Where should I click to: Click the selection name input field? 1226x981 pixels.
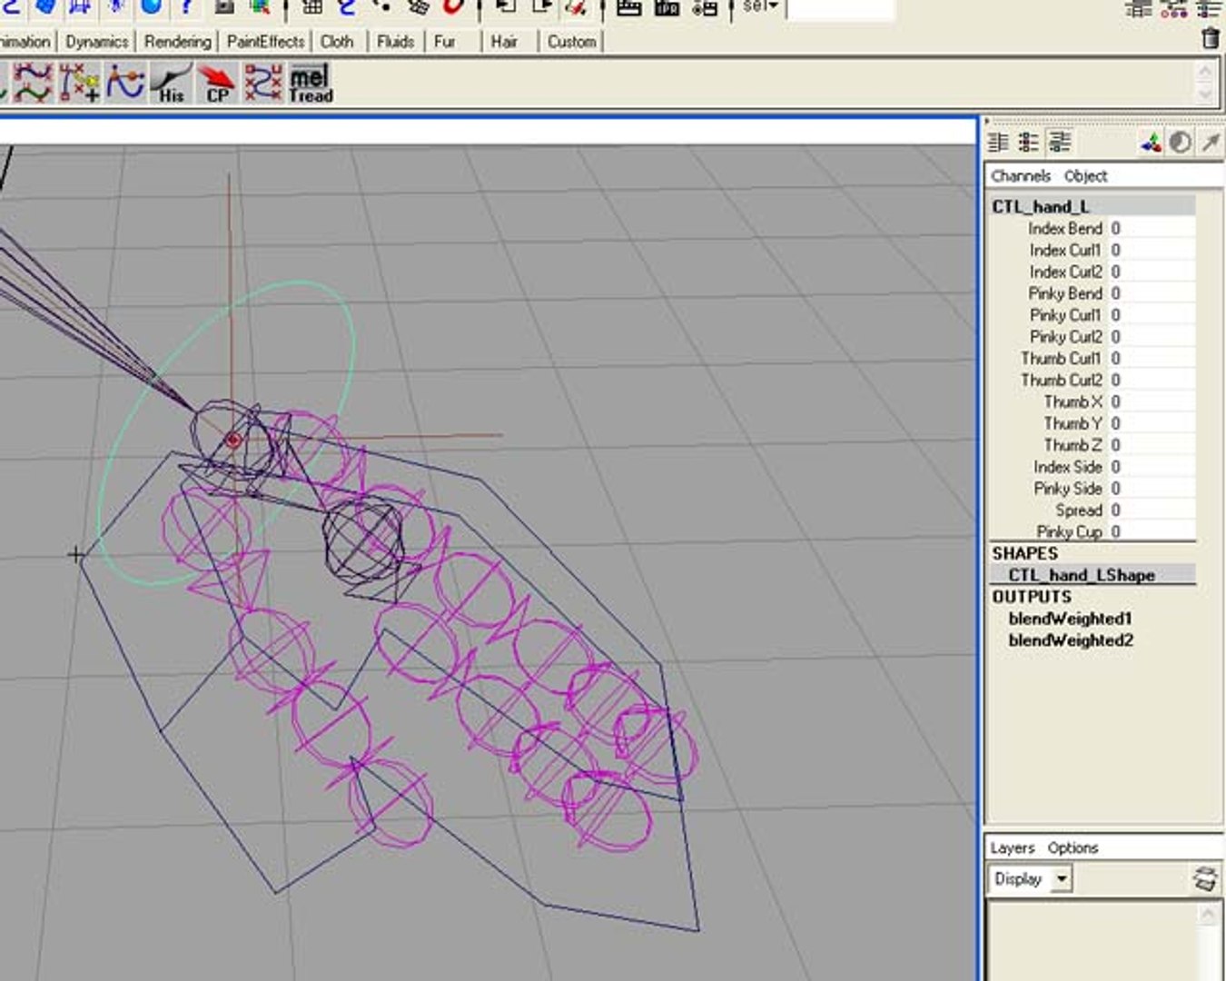click(840, 8)
